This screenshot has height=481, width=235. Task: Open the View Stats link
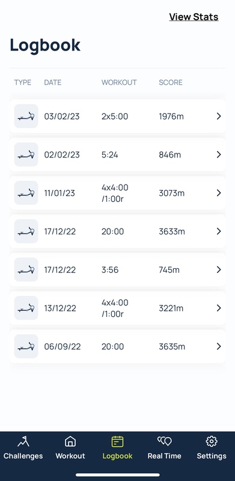194,17
